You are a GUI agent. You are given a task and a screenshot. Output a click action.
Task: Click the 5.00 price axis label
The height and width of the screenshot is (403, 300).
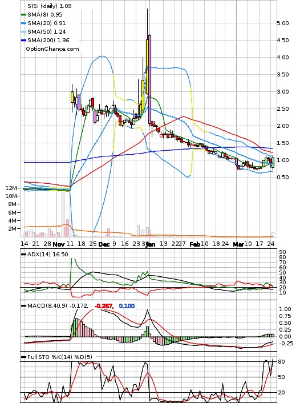click(283, 23)
